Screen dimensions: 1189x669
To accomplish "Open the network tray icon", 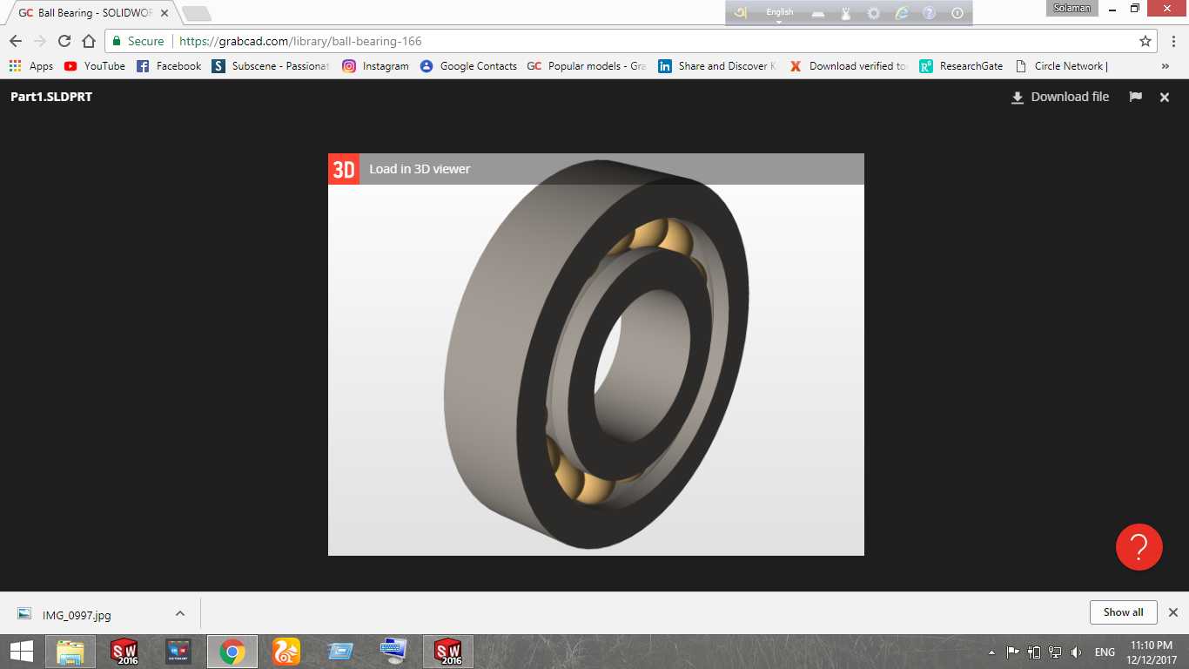I will point(1055,652).
